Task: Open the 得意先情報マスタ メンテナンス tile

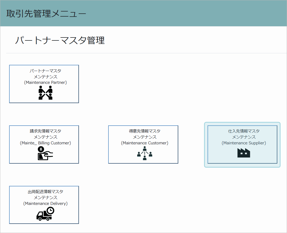Action: click(x=143, y=144)
